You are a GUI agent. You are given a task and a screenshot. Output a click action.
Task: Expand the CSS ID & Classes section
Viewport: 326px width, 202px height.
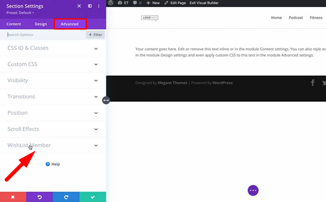(x=53, y=48)
